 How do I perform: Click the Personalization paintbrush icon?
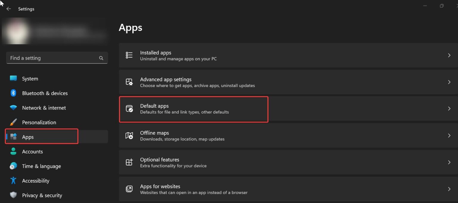click(13, 122)
